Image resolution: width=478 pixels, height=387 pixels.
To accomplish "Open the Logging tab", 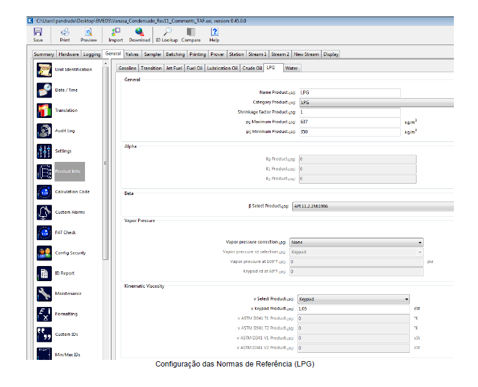I will coord(92,54).
